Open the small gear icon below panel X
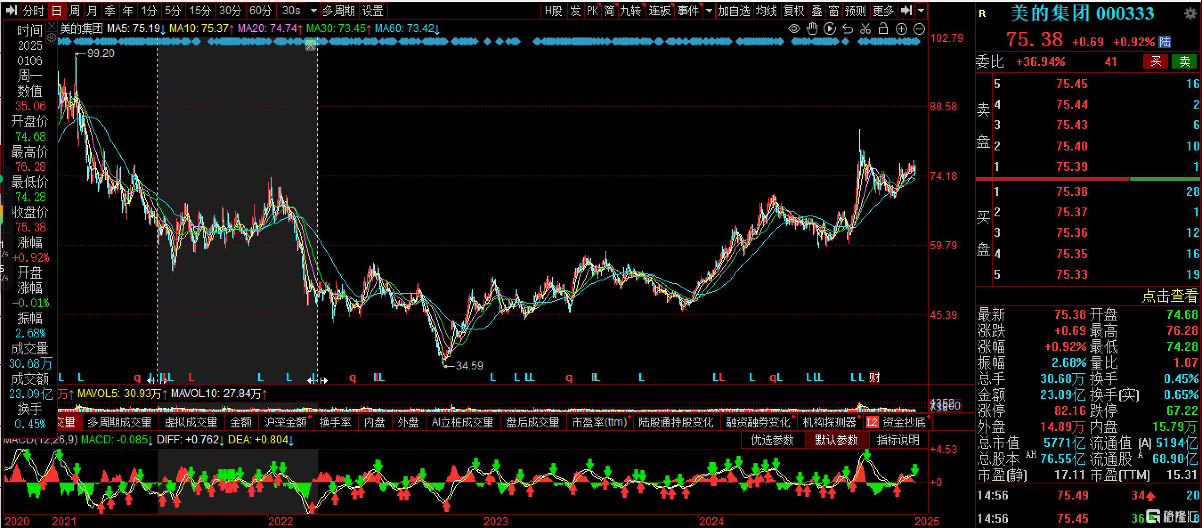The height and width of the screenshot is (528, 1202). (x=52, y=37)
